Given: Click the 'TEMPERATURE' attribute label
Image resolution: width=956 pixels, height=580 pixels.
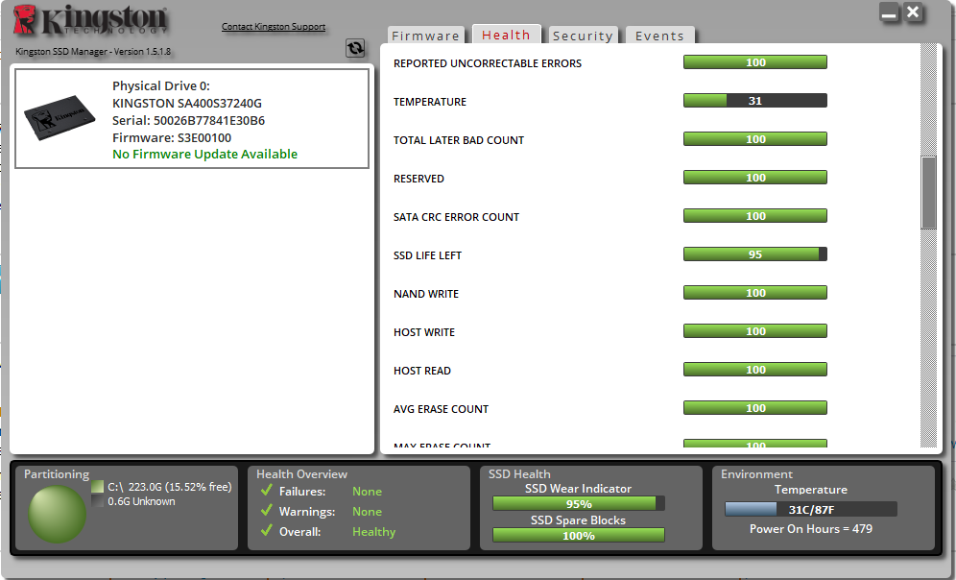Looking at the screenshot, I should tap(430, 102).
